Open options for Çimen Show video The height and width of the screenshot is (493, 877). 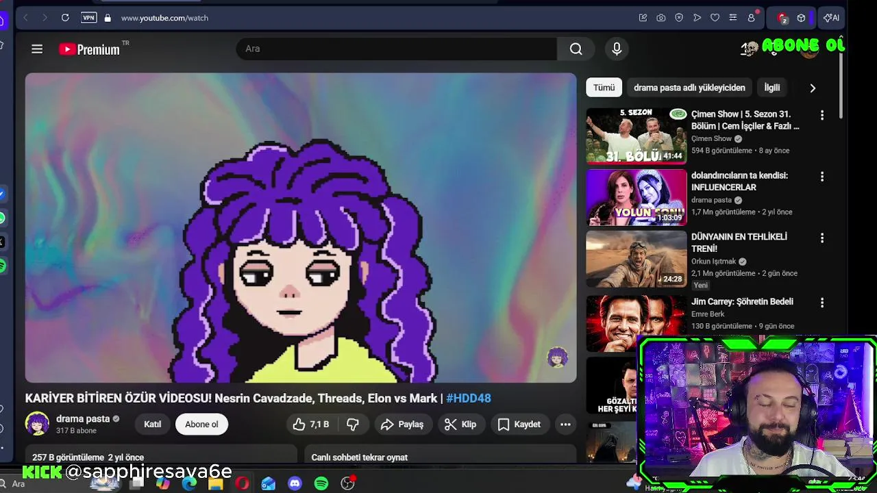(822, 116)
